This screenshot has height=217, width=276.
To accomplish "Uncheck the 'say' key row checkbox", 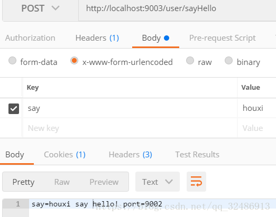I will point(14,109).
